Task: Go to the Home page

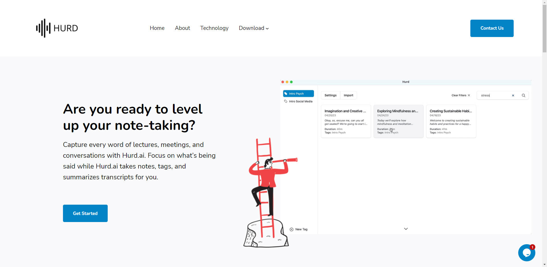Action: point(157,28)
